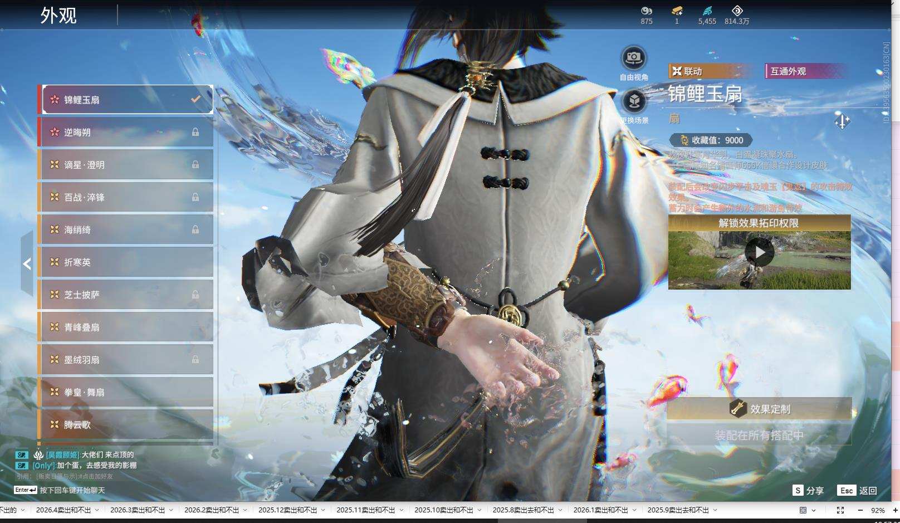Click the sparkling sword icon beside the fan title
Screen dimensions: 900x523
(x=842, y=121)
